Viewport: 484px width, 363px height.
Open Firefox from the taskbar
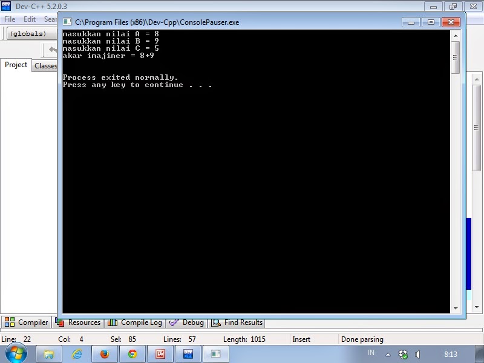105,354
